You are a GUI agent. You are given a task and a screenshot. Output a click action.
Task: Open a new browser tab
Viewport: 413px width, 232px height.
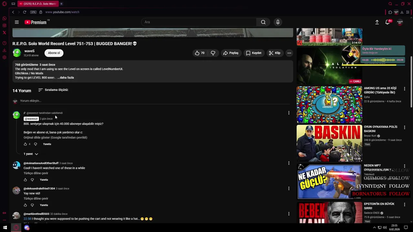61,4
